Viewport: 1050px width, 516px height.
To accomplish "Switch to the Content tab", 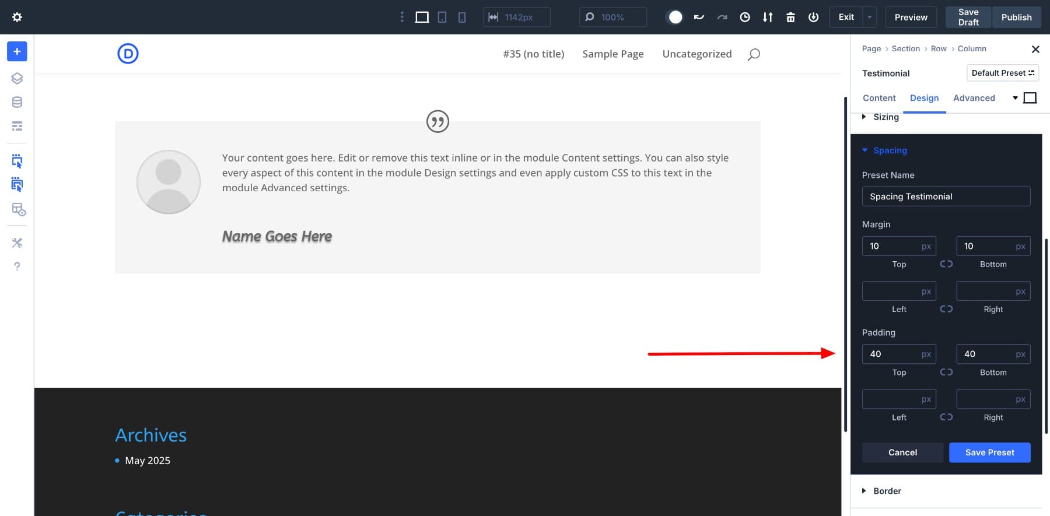I will [x=878, y=98].
